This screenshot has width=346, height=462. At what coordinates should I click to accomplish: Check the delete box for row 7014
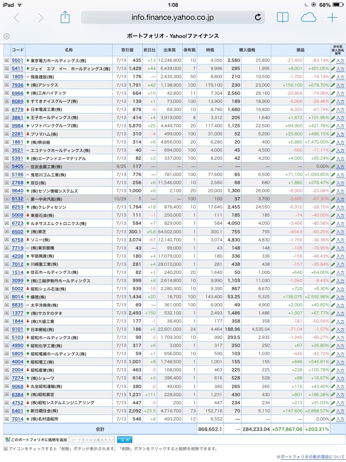[6, 419]
